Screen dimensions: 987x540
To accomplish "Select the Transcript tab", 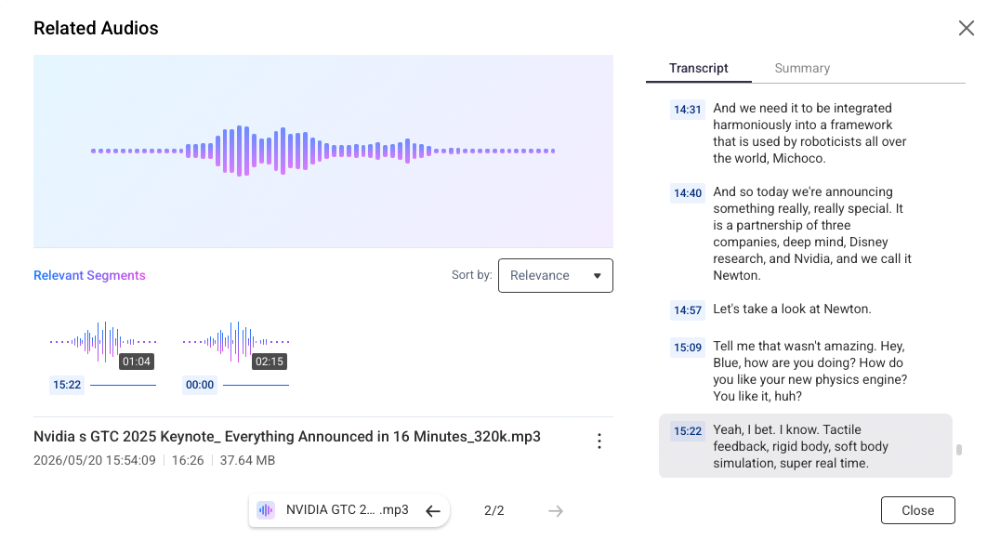I will click(698, 68).
